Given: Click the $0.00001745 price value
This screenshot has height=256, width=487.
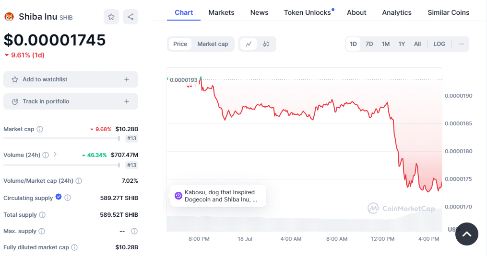Looking at the screenshot, I should point(55,40).
